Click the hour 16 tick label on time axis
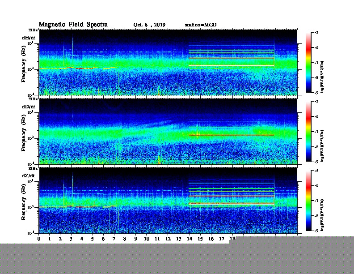The height and width of the screenshot is (274, 354). [x=211, y=239]
